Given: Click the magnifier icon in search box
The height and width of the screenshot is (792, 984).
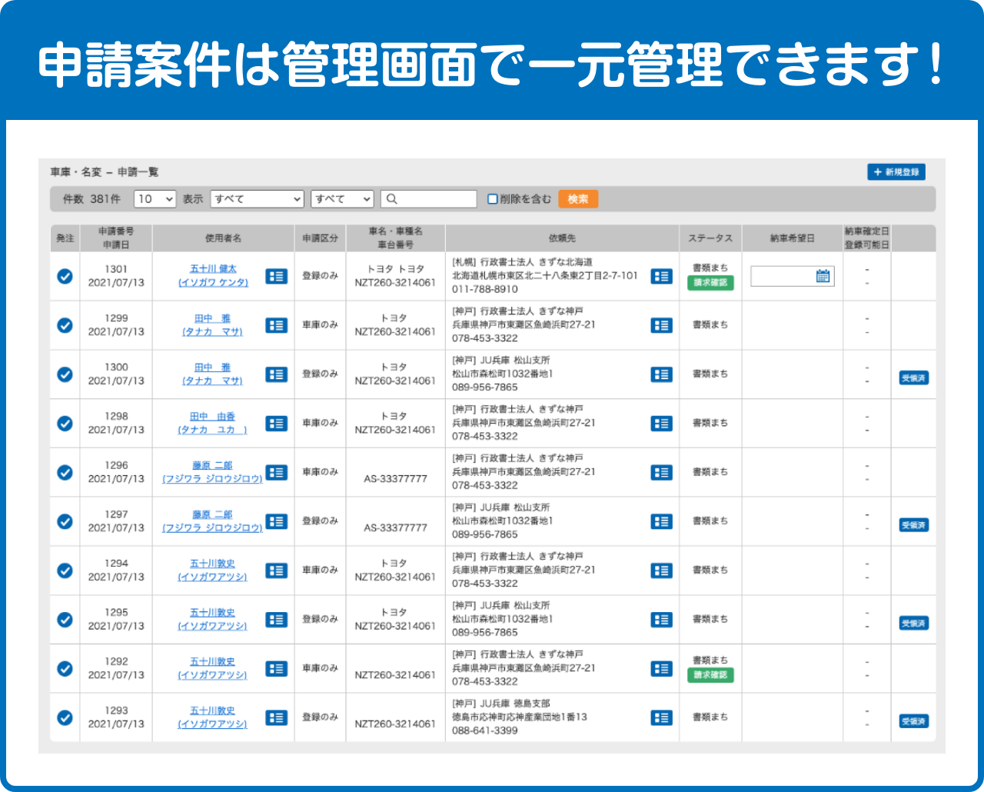Looking at the screenshot, I should pyautogui.click(x=391, y=199).
